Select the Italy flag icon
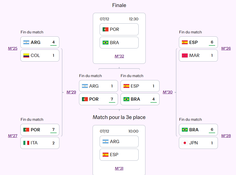The width and height of the screenshot is (236, 175). tap(26, 143)
